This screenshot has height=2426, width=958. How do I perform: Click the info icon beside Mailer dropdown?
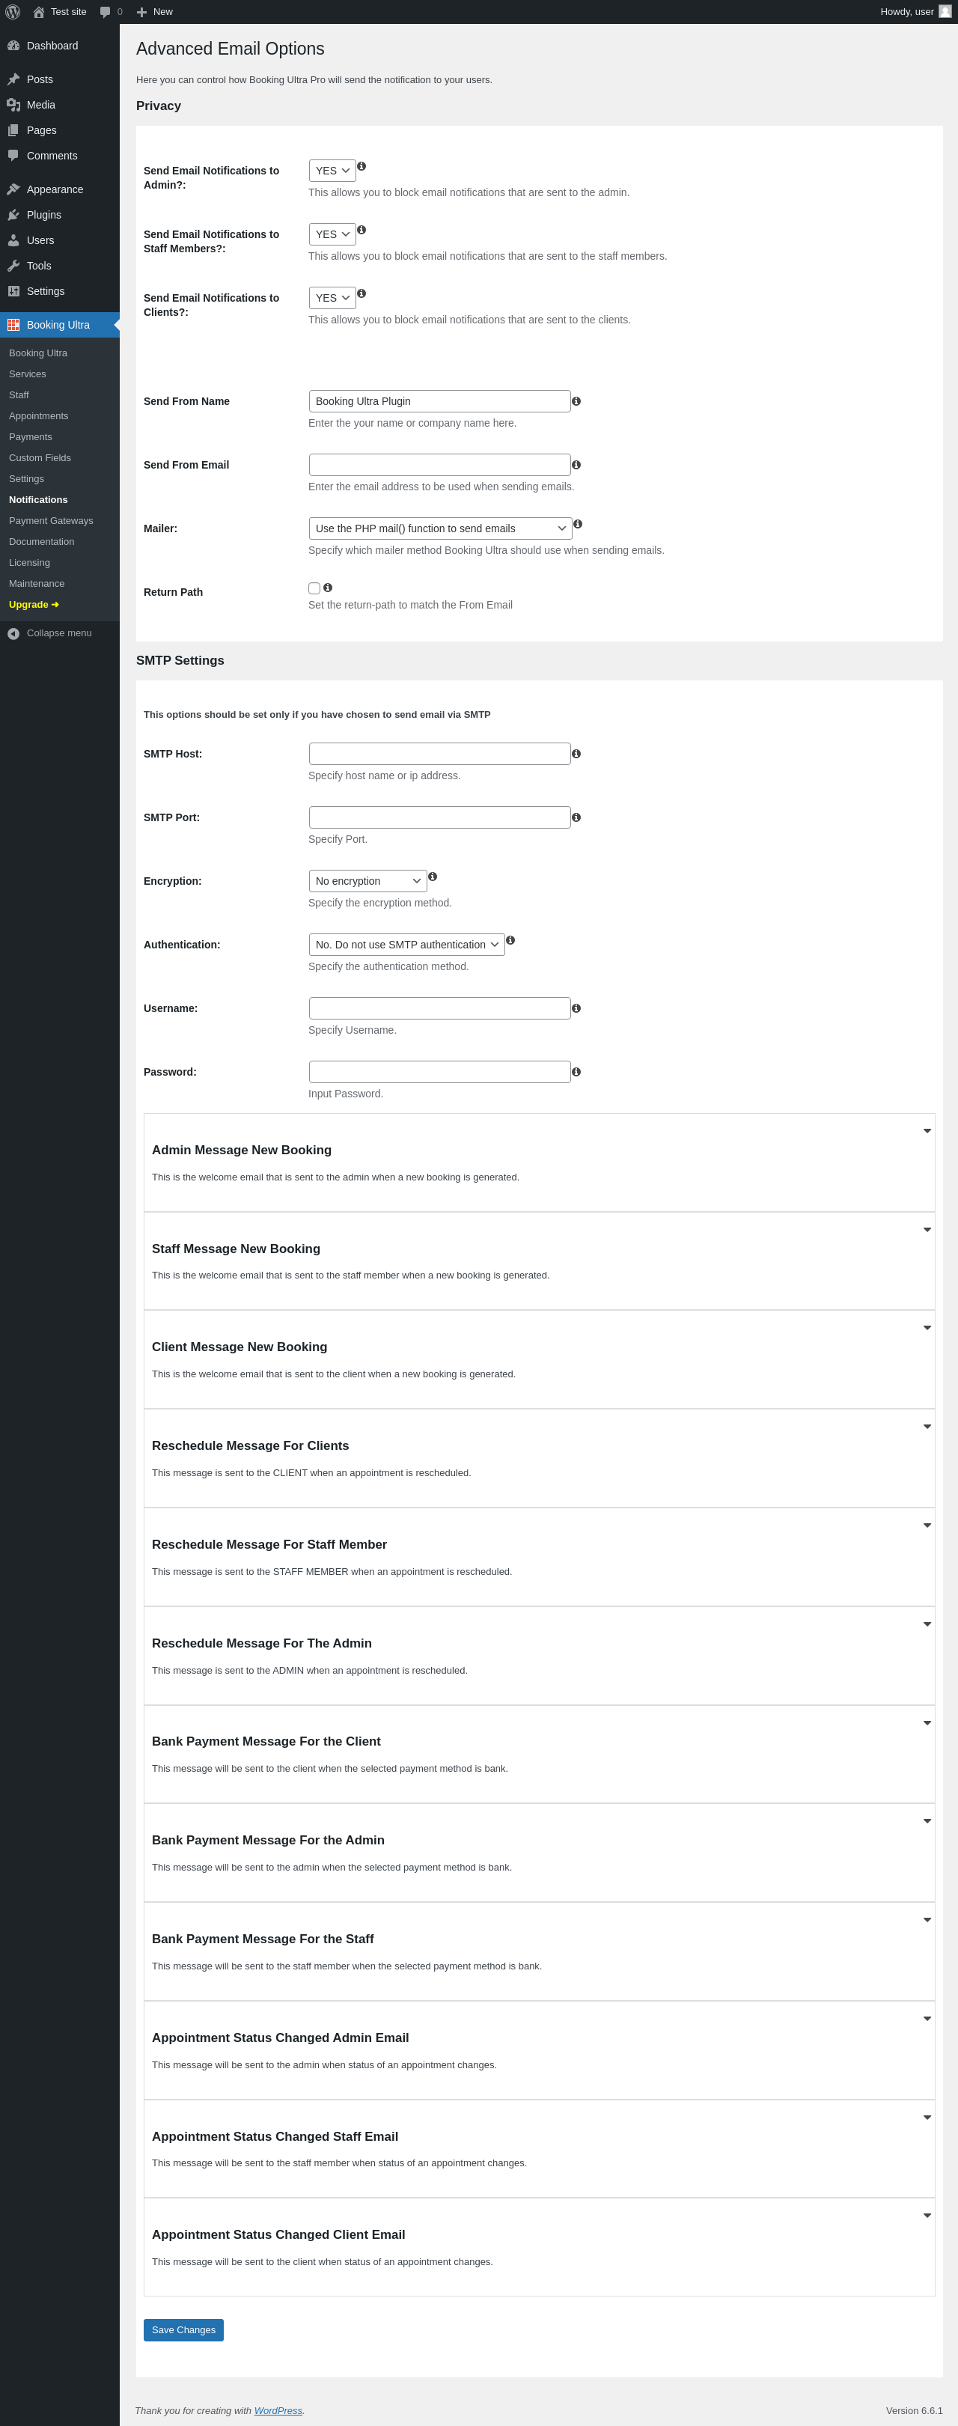click(578, 524)
